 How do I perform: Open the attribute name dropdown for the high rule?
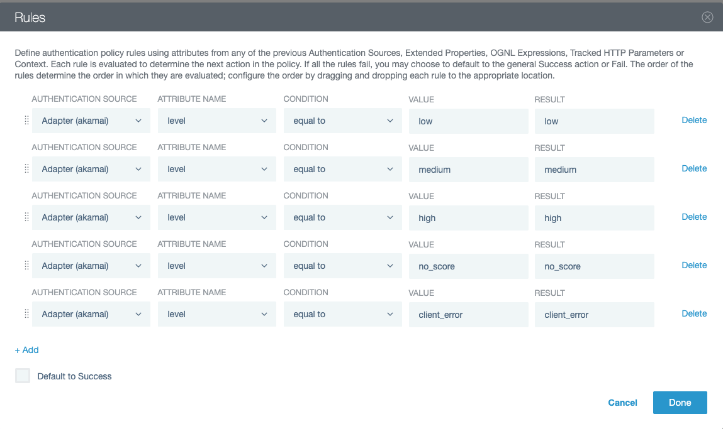(216, 217)
